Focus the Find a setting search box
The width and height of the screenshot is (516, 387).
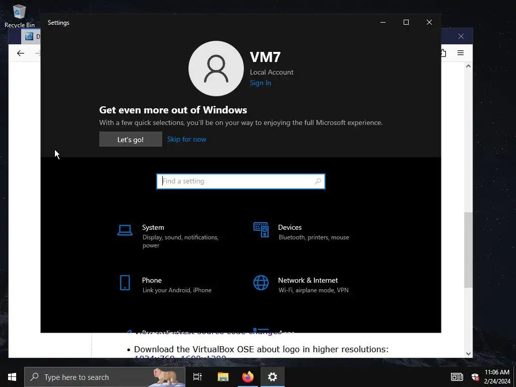pos(240,181)
